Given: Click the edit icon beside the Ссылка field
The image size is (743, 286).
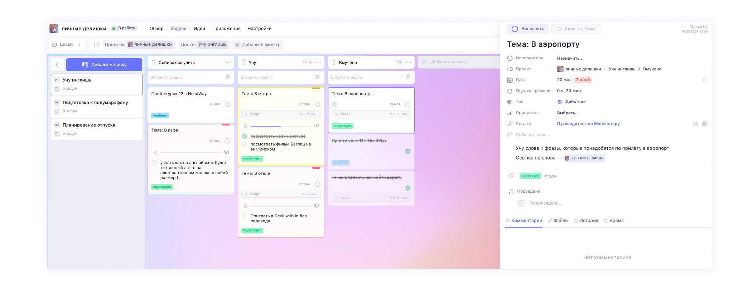Looking at the screenshot, I should [x=695, y=124].
